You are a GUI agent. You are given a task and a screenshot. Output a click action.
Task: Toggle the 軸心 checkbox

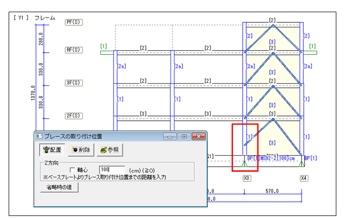coord(72,170)
